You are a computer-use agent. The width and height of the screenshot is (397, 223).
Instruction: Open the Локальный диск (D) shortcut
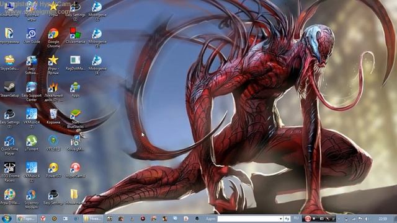click(x=53, y=92)
